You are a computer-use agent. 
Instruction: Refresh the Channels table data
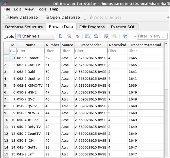(60, 36)
